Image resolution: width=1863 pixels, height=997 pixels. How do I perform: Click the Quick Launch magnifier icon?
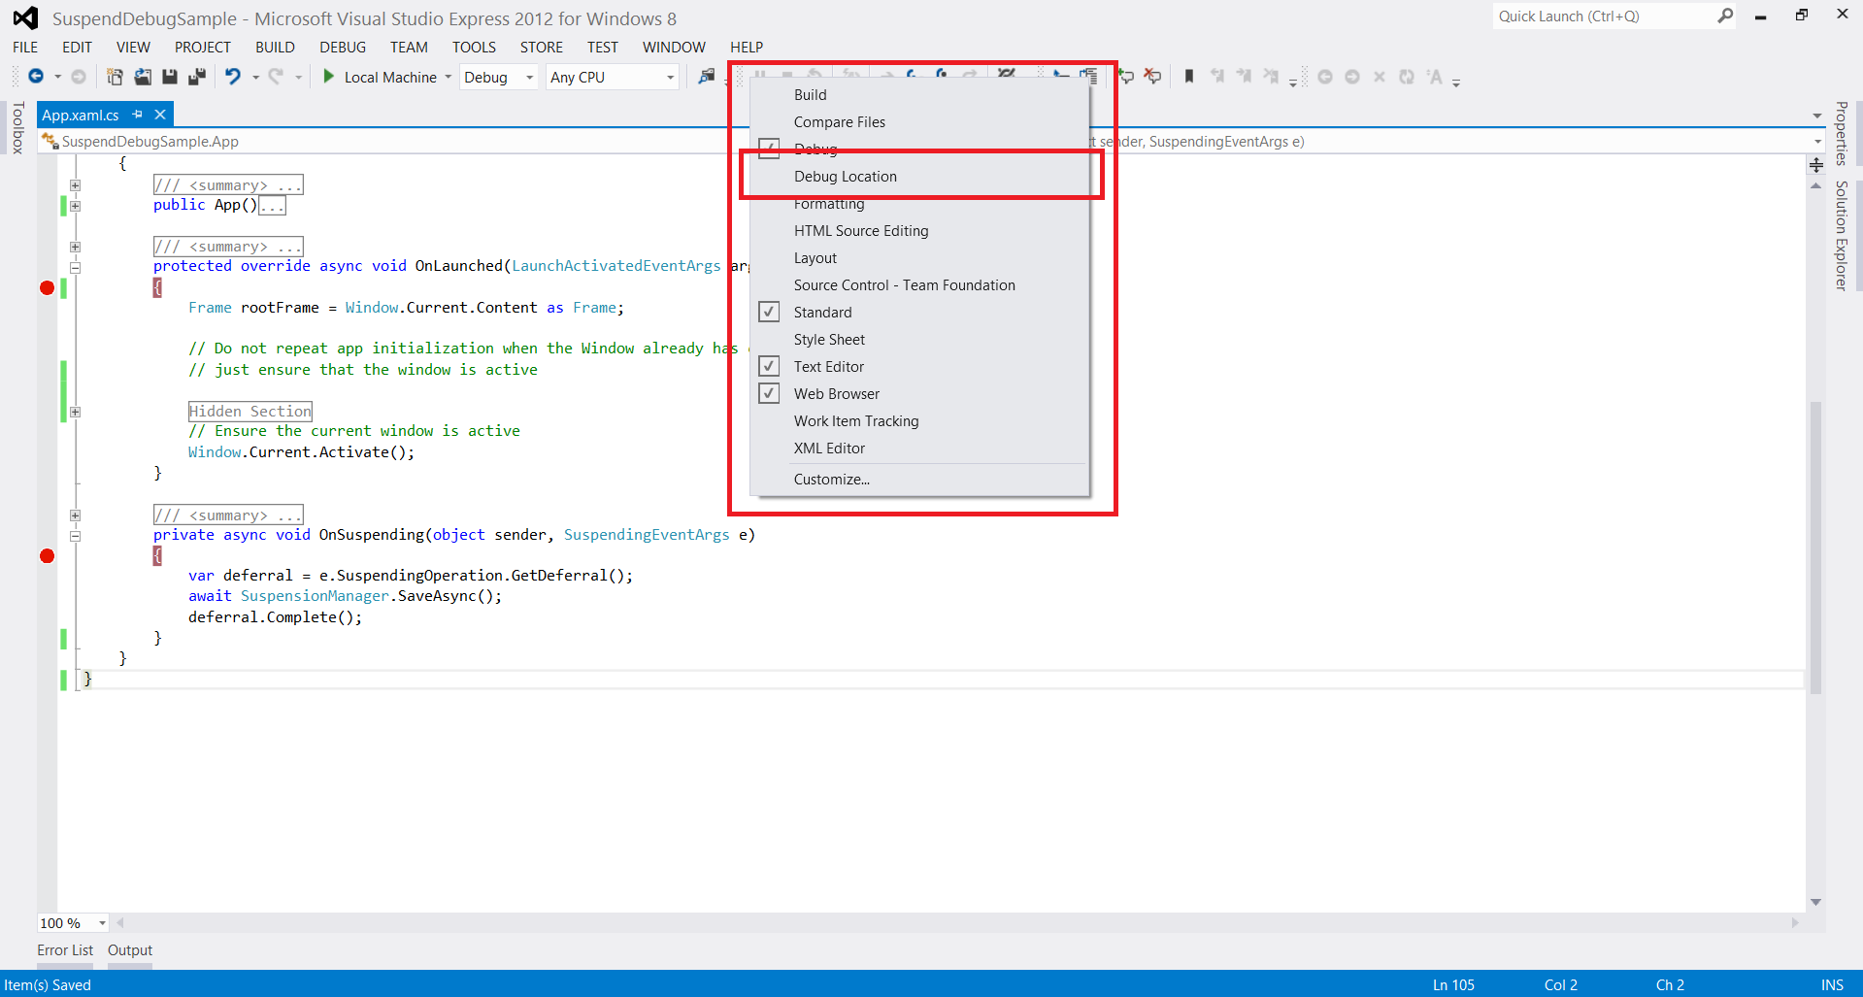[x=1725, y=16]
